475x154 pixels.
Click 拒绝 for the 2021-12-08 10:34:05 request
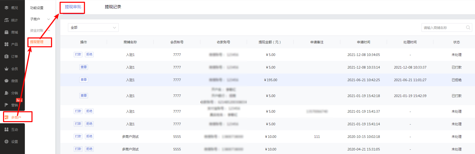pos(89,54)
